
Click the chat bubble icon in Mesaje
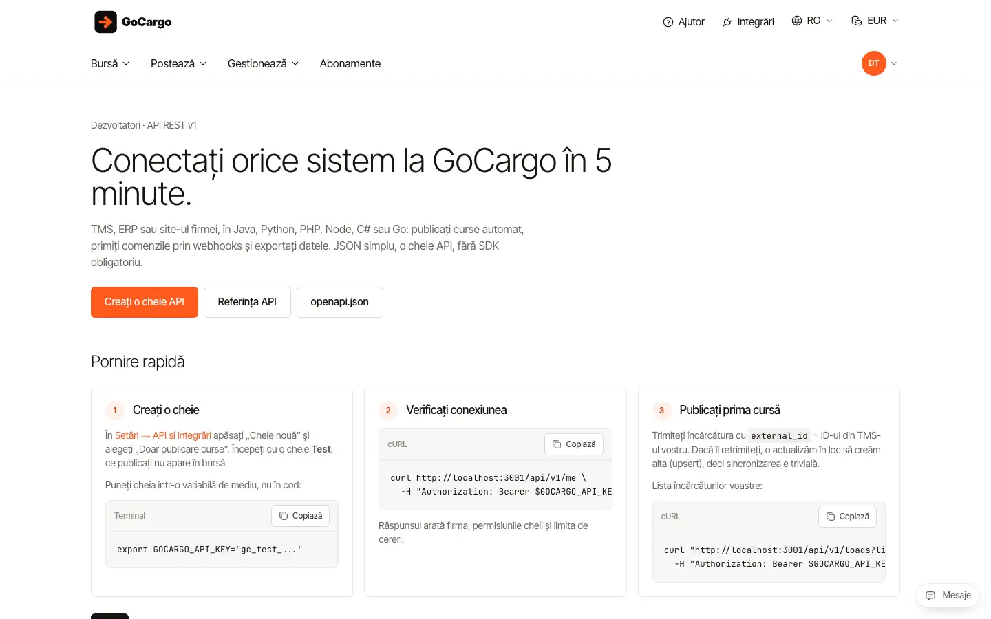point(930,596)
